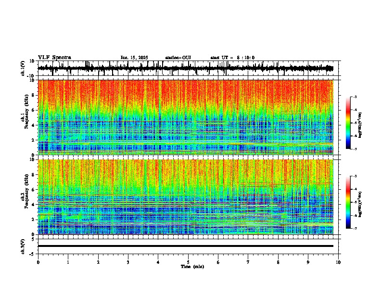
Task: Click the ch.2 frequency spectrogram plot
Action: click(186, 197)
